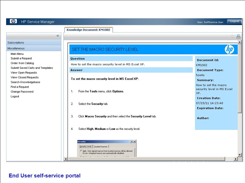Click the vertical scrollbar thumb
Image resolution: width=245 pixels, height=183 pixels.
click(240, 79)
